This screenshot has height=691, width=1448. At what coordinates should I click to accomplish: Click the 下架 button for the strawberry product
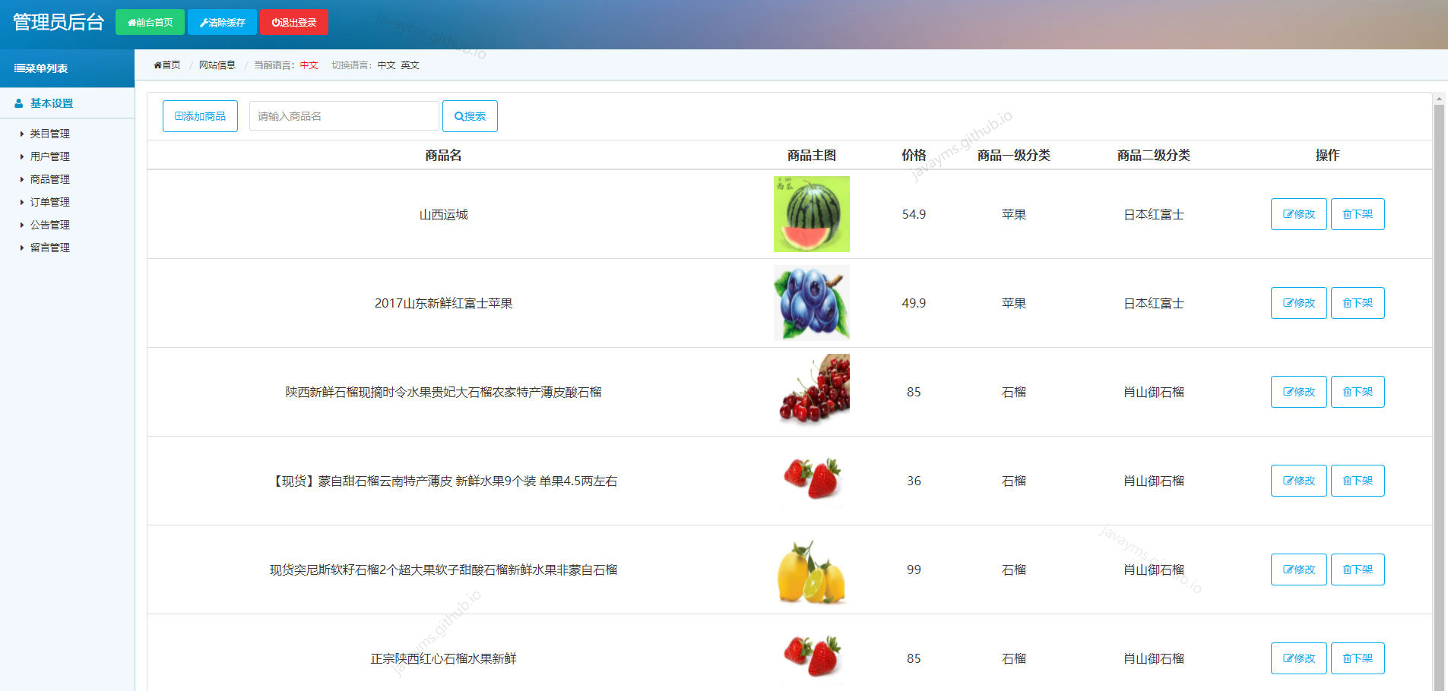[x=1358, y=481]
